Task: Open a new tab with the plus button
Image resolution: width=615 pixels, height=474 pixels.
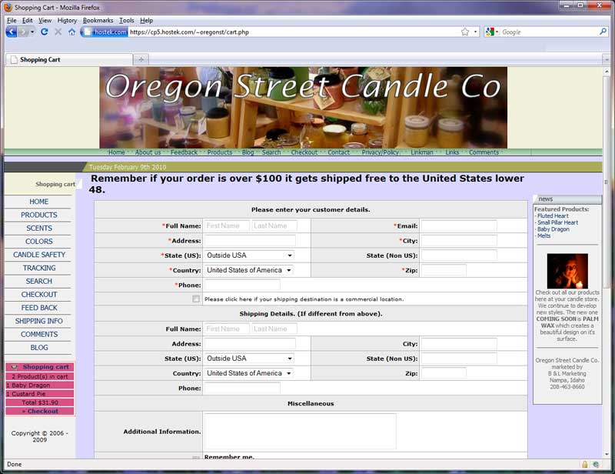Action: [x=141, y=59]
